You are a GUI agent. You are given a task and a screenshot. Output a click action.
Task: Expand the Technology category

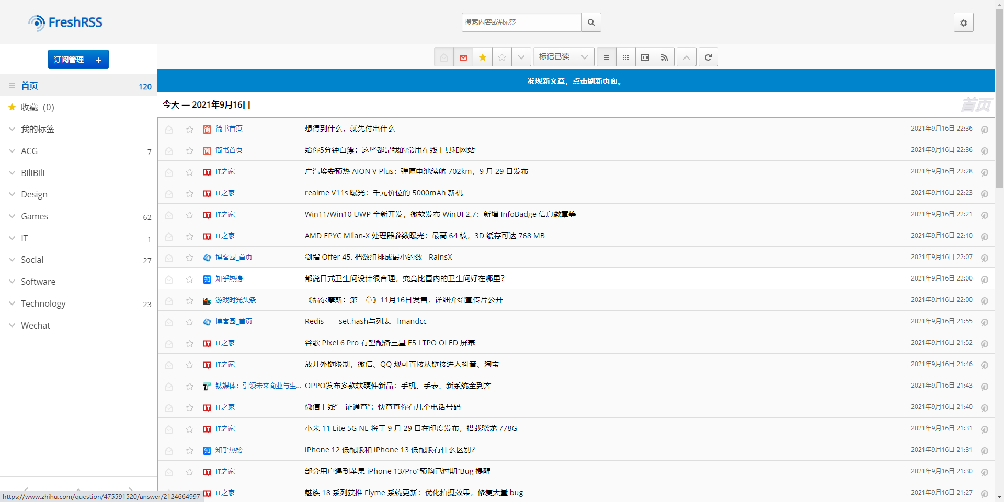[12, 303]
